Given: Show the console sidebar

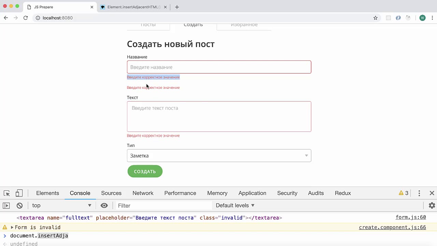Looking at the screenshot, I should tap(6, 205).
